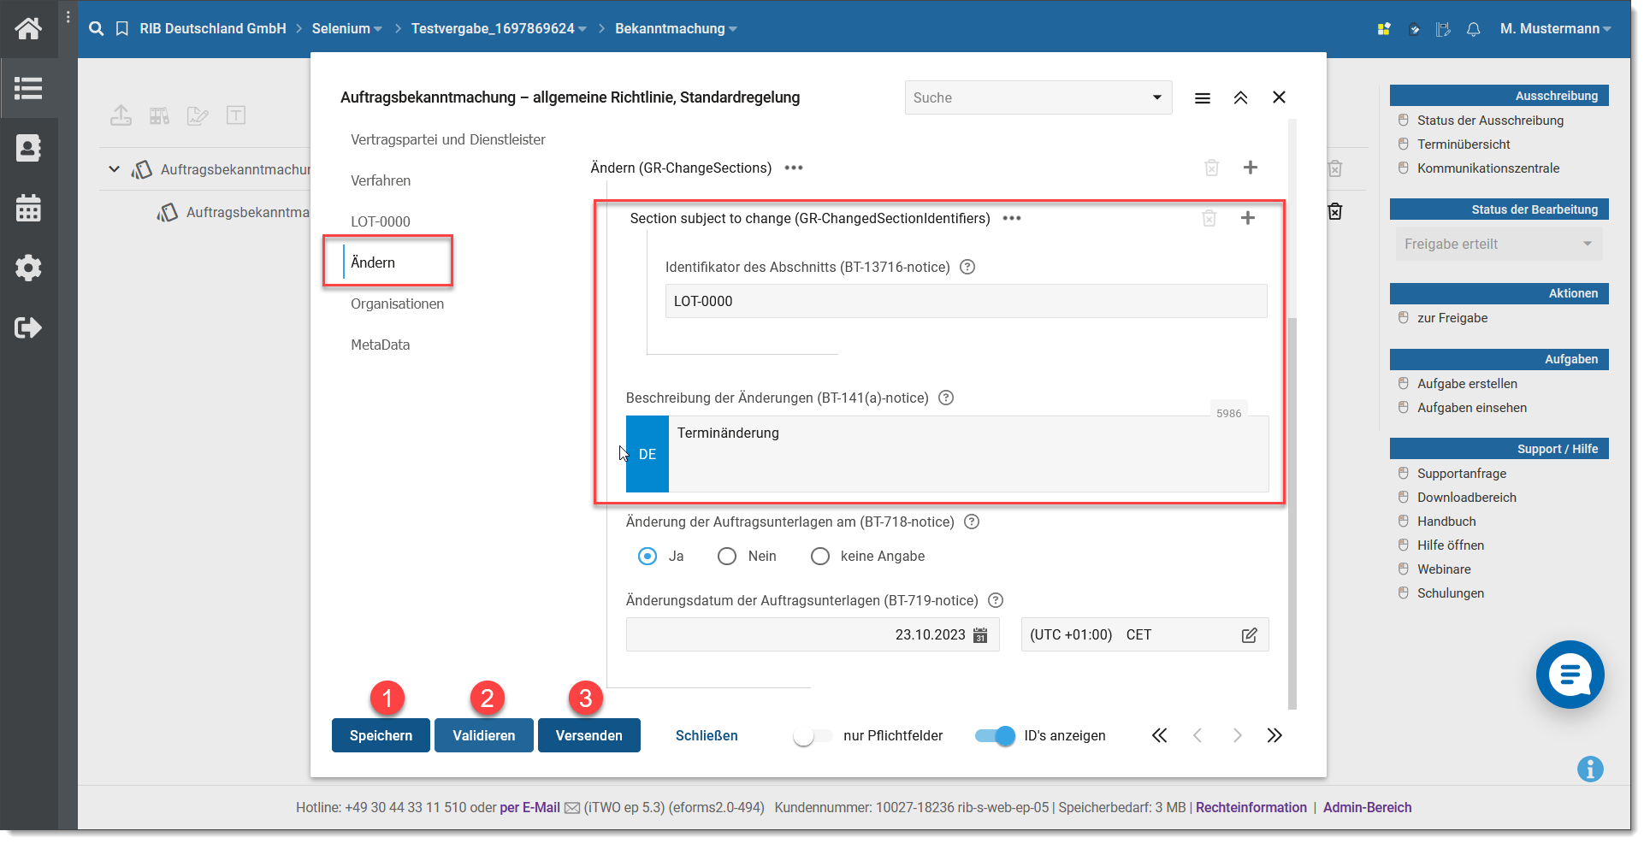Open the Rechteinformation footer link

click(x=1251, y=807)
